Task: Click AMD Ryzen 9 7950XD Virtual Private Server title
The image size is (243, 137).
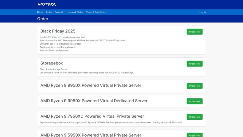Action: point(92,116)
